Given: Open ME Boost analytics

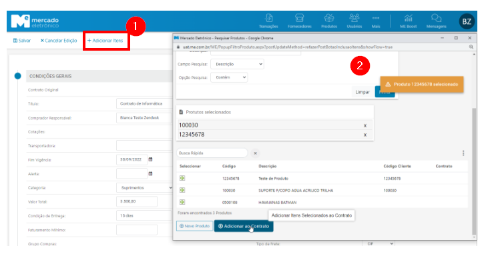Looking at the screenshot, I should [408, 21].
